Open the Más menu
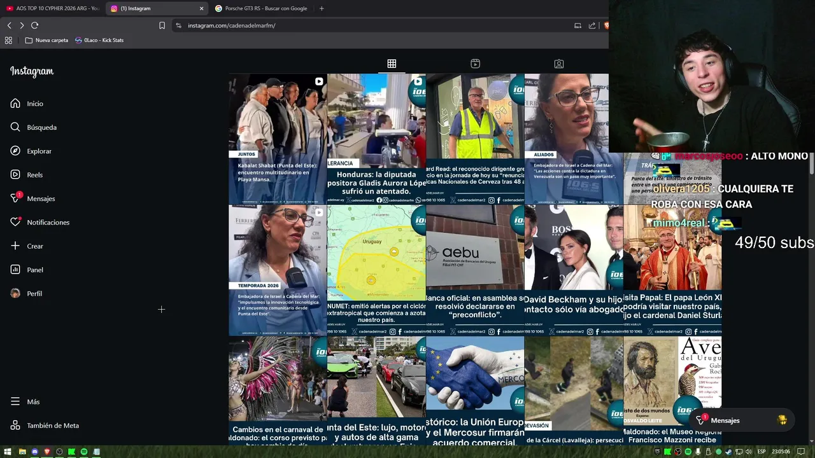Viewport: 815px width, 458px height. point(25,401)
